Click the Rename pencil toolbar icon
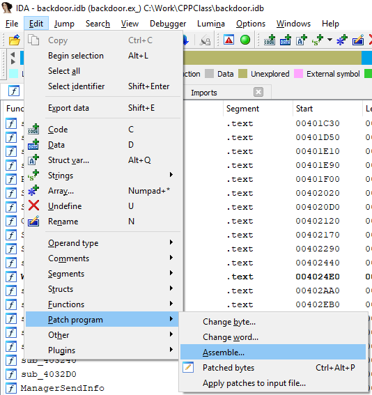 coord(358,40)
